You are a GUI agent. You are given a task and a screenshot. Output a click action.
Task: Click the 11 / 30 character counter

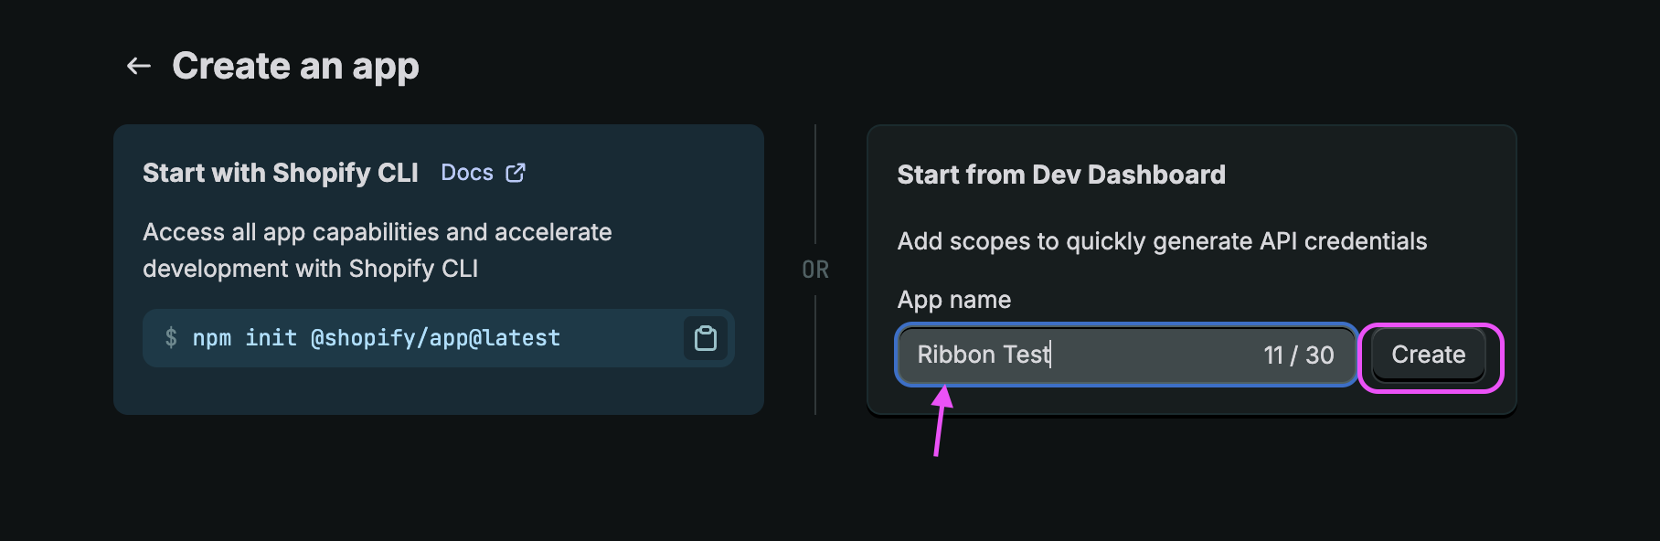(x=1298, y=355)
